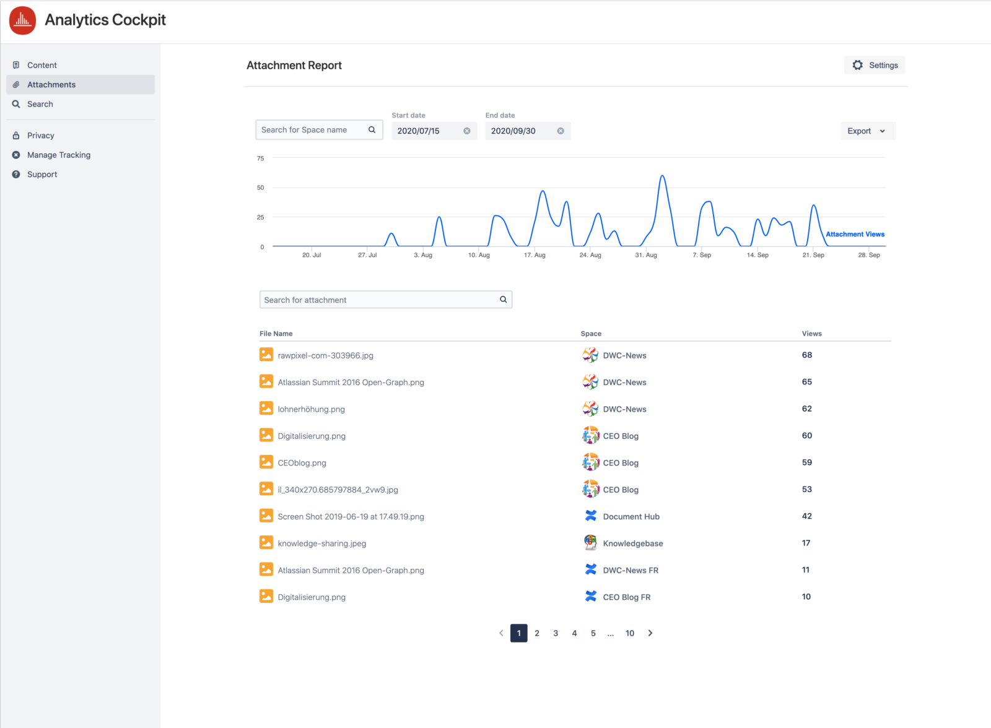Click the Privacy lock icon

(16, 135)
